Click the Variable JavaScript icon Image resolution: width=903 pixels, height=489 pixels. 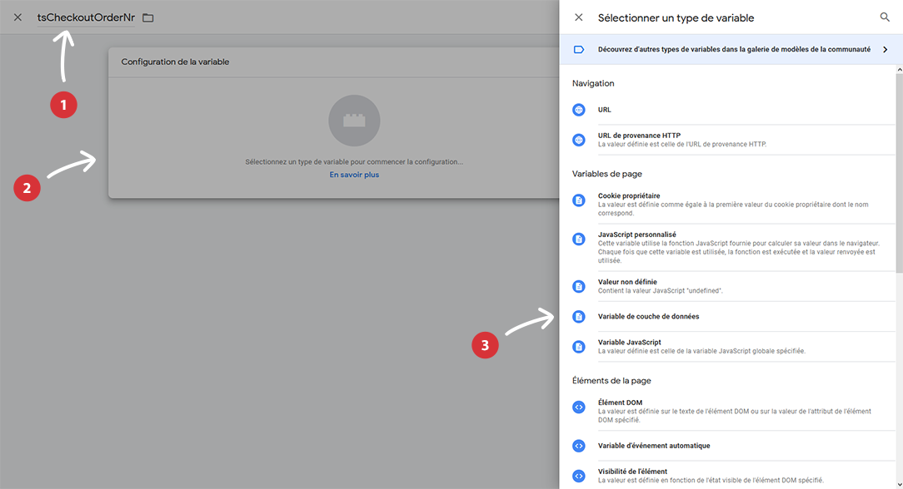click(579, 347)
